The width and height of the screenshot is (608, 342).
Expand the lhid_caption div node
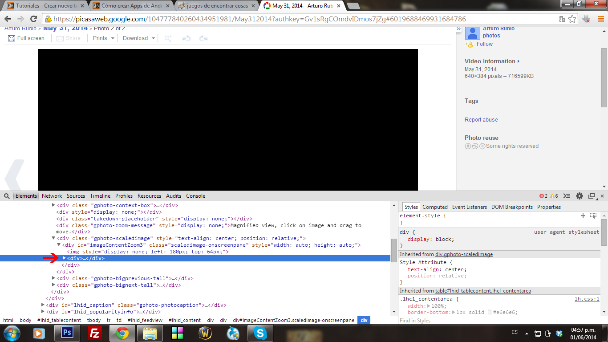pos(43,305)
